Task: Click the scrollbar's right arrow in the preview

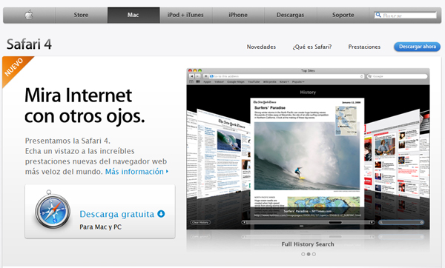Action: pyautogui.click(x=372, y=222)
